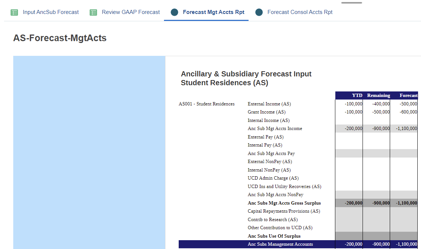This screenshot has width=421, height=249.
Task: Click the Forecast column header
Action: pyautogui.click(x=408, y=95)
